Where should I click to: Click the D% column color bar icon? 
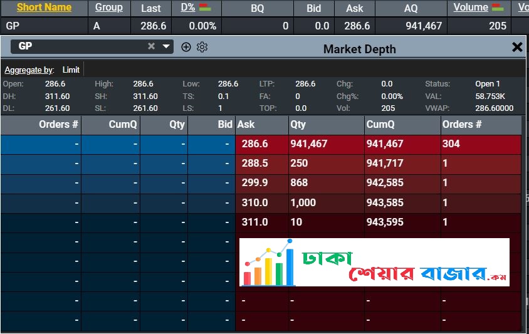pos(204,8)
